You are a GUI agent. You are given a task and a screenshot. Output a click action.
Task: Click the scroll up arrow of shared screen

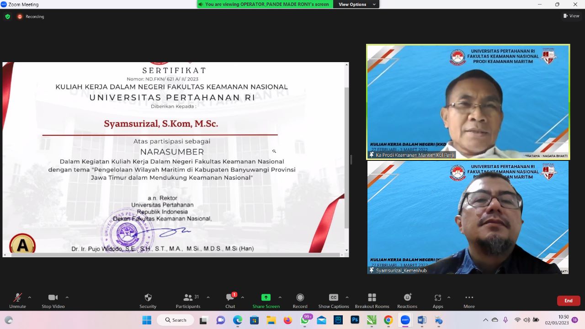pos(346,64)
